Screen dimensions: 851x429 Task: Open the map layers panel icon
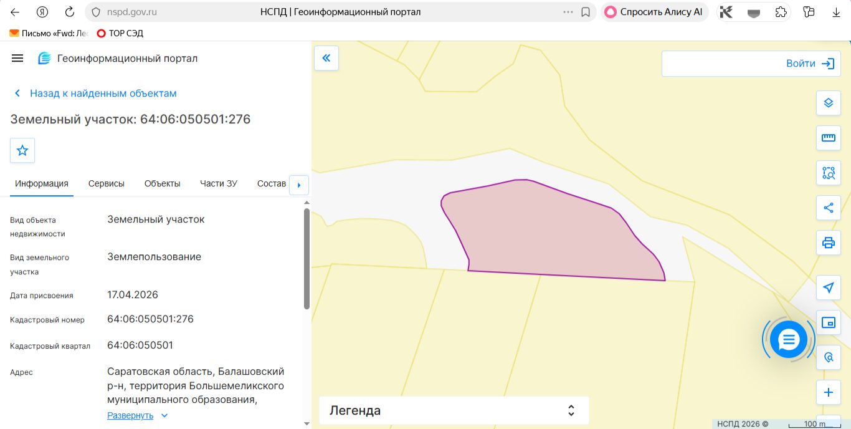pos(829,103)
